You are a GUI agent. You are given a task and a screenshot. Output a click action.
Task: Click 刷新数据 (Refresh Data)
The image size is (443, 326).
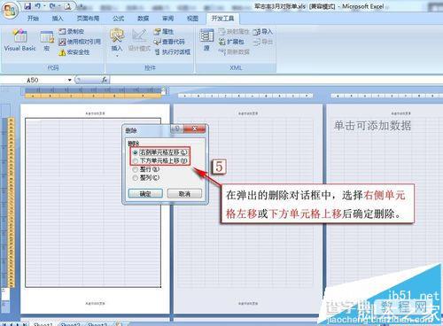pyautogui.click(x=234, y=52)
